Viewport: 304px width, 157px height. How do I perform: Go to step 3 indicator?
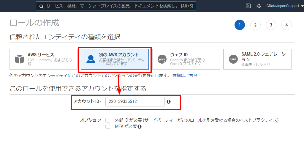click(271, 25)
